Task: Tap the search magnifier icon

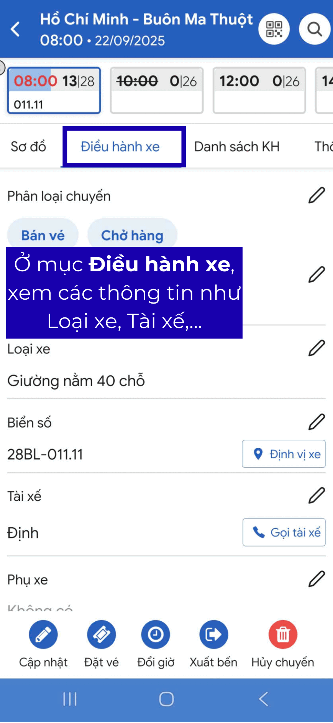Action: click(x=315, y=29)
